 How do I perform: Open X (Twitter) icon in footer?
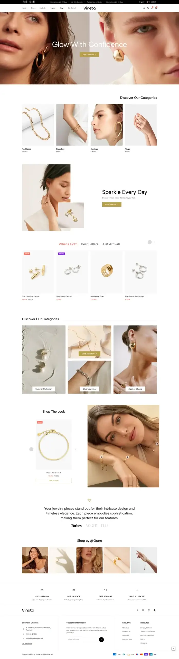pos(149,610)
